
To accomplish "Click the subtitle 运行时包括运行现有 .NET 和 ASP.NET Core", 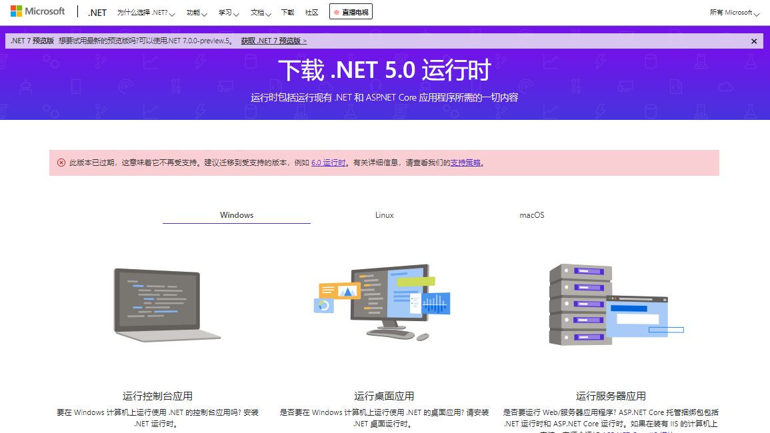I will (x=385, y=98).
